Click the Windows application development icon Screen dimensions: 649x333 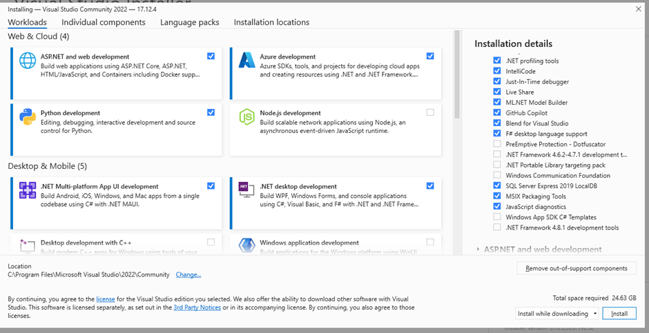click(246, 245)
